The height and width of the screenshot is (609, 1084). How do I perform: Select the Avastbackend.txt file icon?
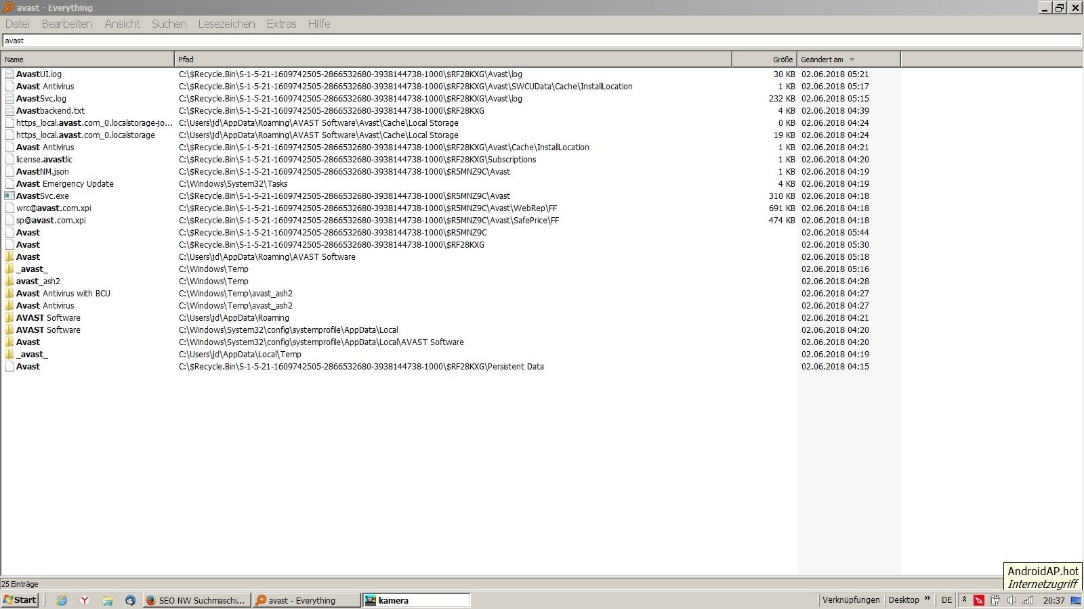(9, 111)
